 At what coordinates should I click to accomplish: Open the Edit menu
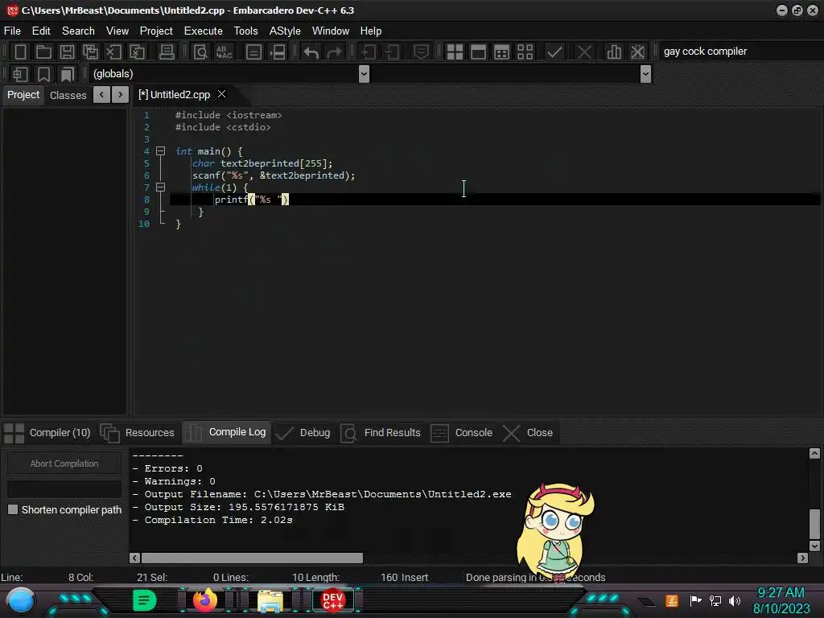(41, 31)
